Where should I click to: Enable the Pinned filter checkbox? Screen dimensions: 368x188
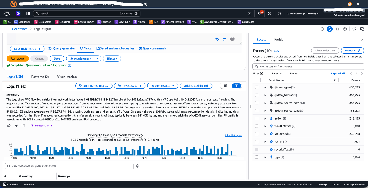coord(287,74)
